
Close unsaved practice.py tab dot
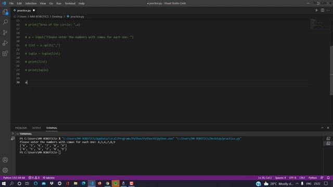point(34,10)
